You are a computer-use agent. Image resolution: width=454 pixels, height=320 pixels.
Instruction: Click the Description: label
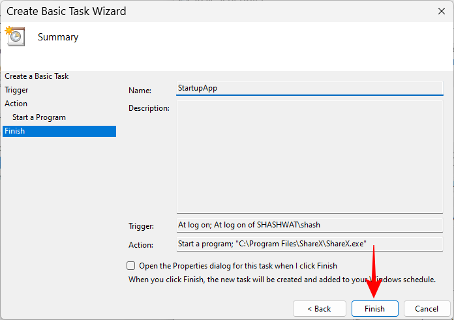pos(149,108)
